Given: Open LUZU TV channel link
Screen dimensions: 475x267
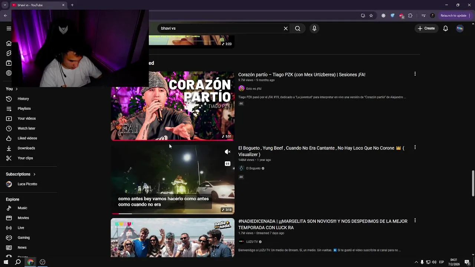Looking at the screenshot, I should coord(252,242).
